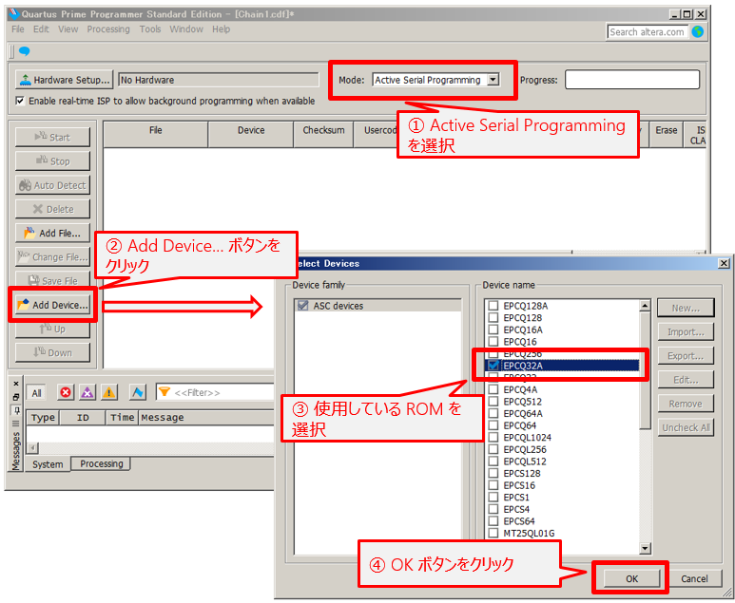Image resolution: width=735 pixels, height=603 pixels.
Task: Open the Processing menu
Action: point(108,29)
